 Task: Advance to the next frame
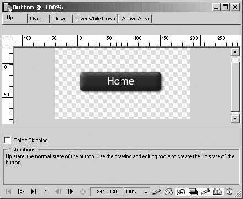(70, 192)
